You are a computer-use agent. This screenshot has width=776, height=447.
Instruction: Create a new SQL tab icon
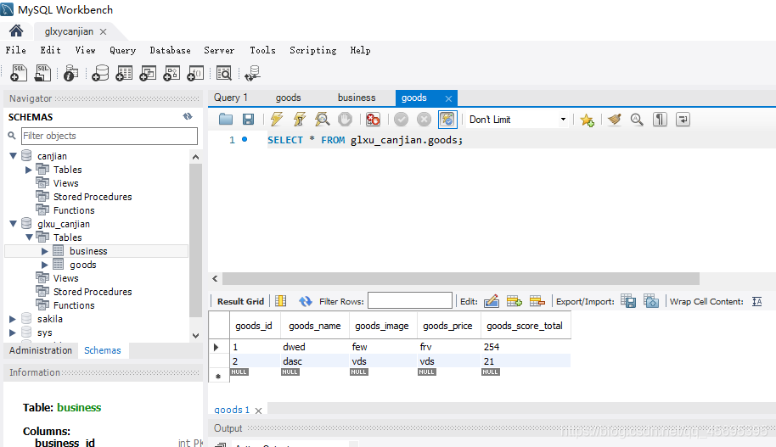click(19, 73)
